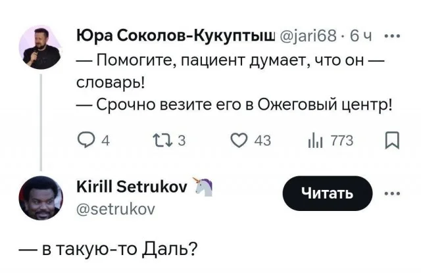
Task: Click the reply text "в такую-то Даль?"
Action: [x=110, y=249]
